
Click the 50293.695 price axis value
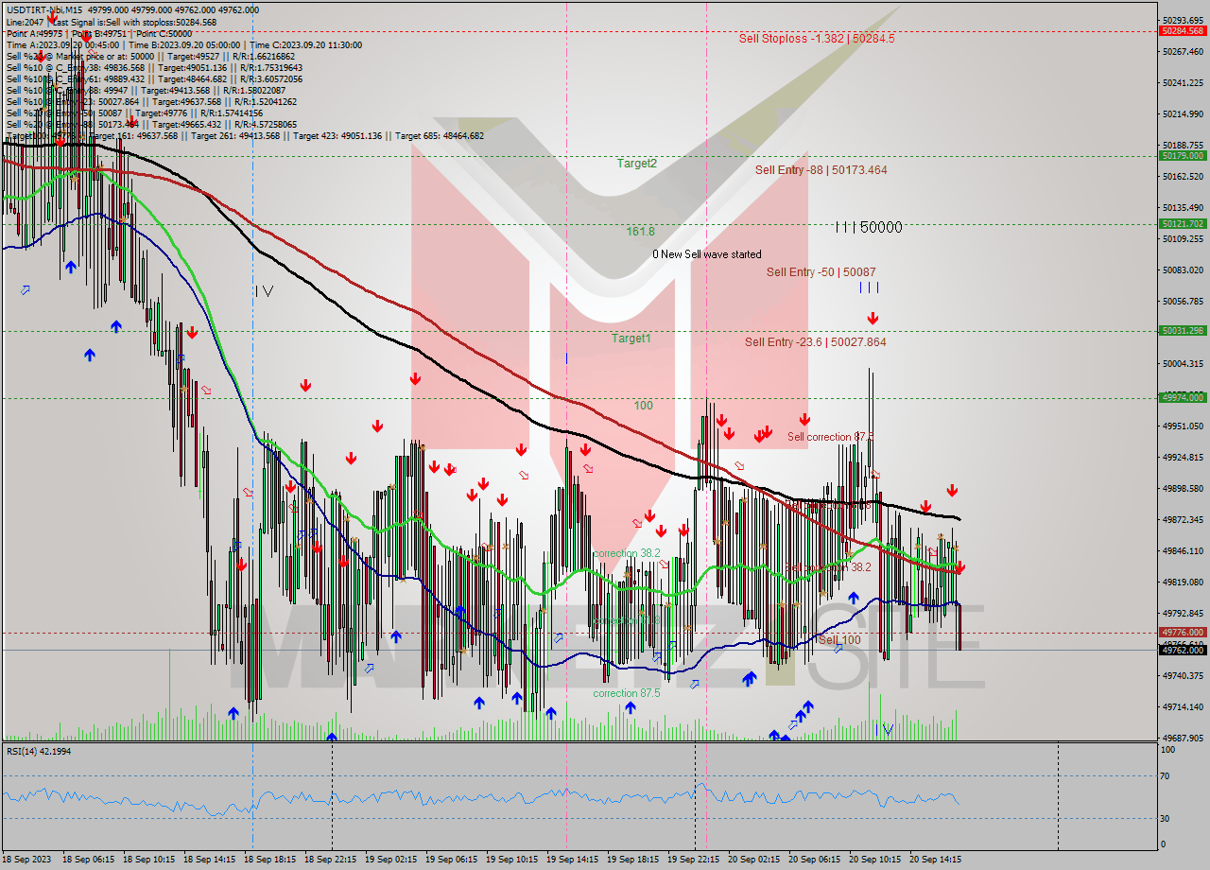tap(1184, 20)
